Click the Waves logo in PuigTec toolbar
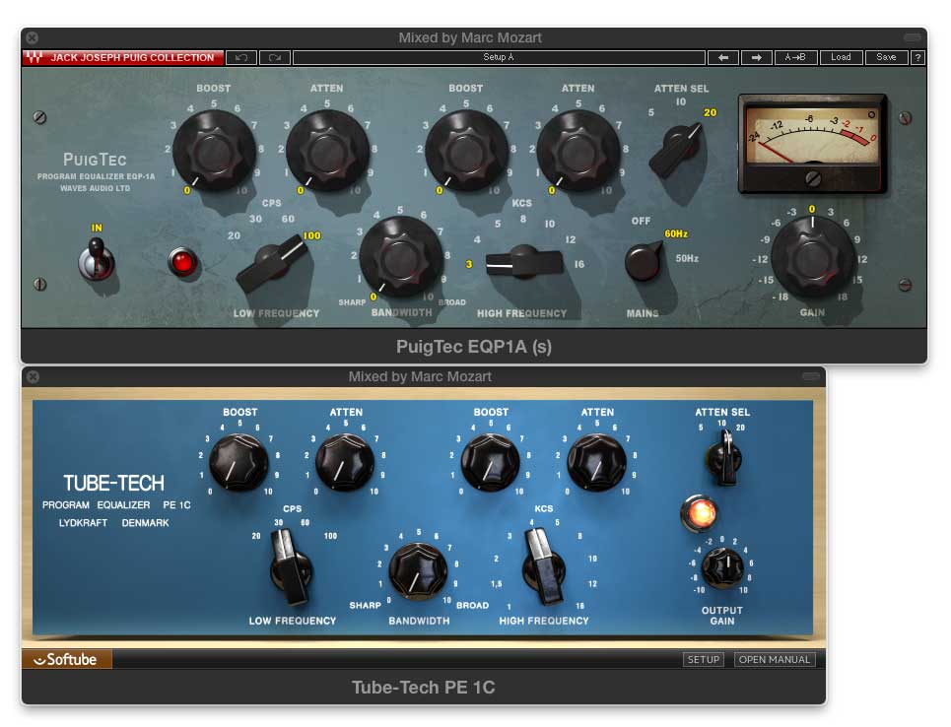The height and width of the screenshot is (727, 951). [x=34, y=57]
